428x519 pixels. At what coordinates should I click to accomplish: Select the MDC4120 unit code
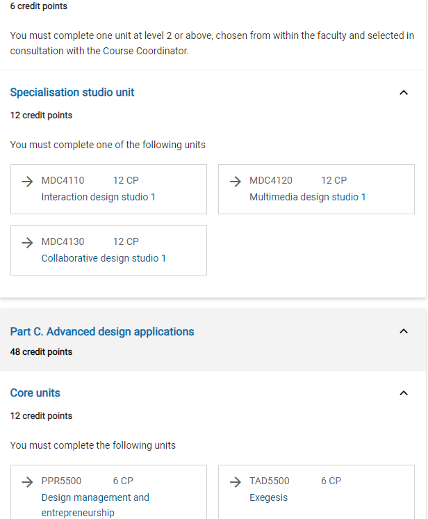(x=271, y=181)
